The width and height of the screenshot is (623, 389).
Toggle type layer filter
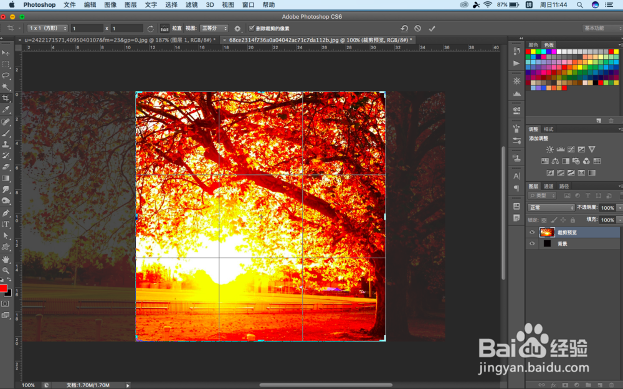[587, 195]
